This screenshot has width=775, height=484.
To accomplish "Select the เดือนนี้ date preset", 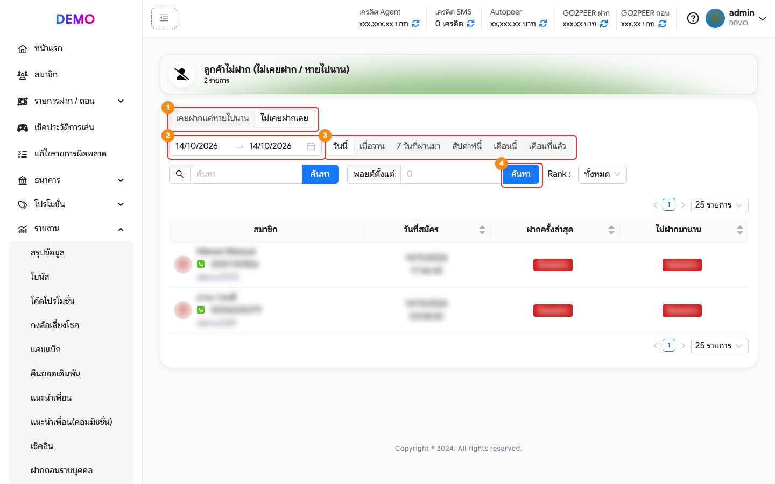I will coord(505,146).
